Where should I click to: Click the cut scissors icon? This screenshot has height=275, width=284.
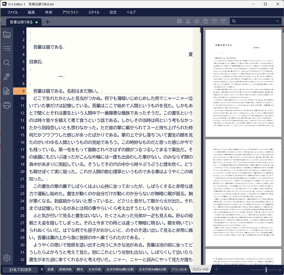[188, 21]
